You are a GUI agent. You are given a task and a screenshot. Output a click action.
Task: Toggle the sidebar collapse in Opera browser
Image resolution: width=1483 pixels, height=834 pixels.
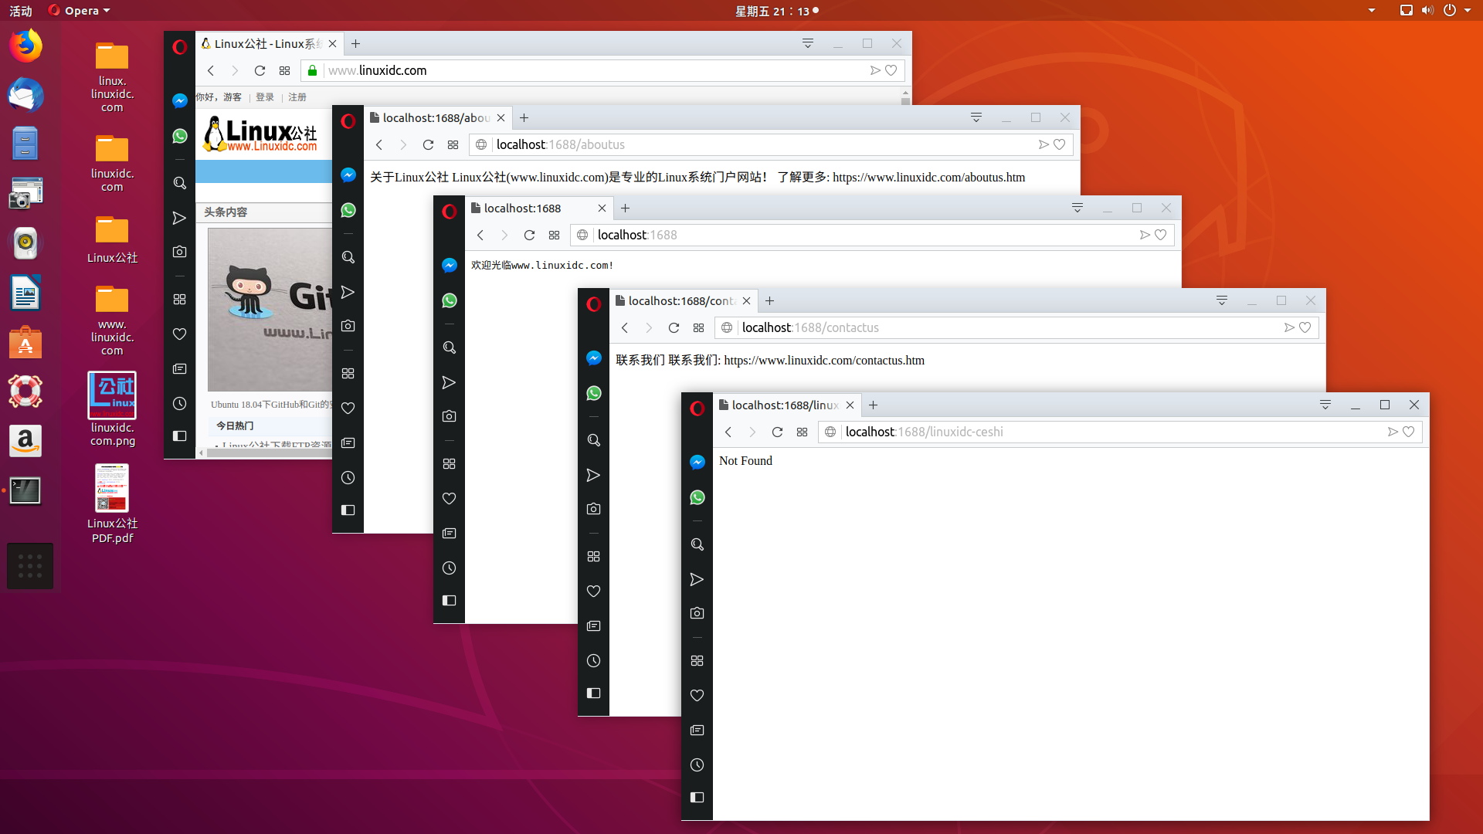(697, 799)
